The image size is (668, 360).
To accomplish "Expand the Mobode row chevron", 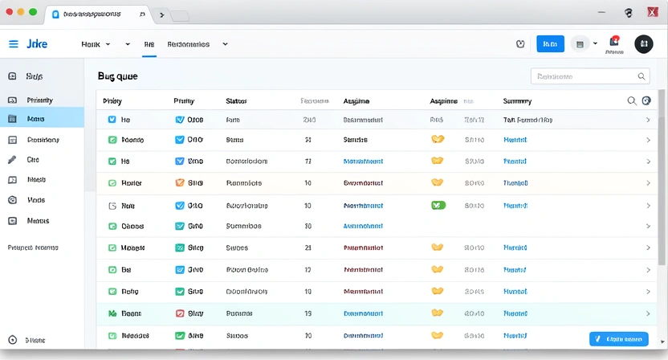I will pyautogui.click(x=648, y=247).
